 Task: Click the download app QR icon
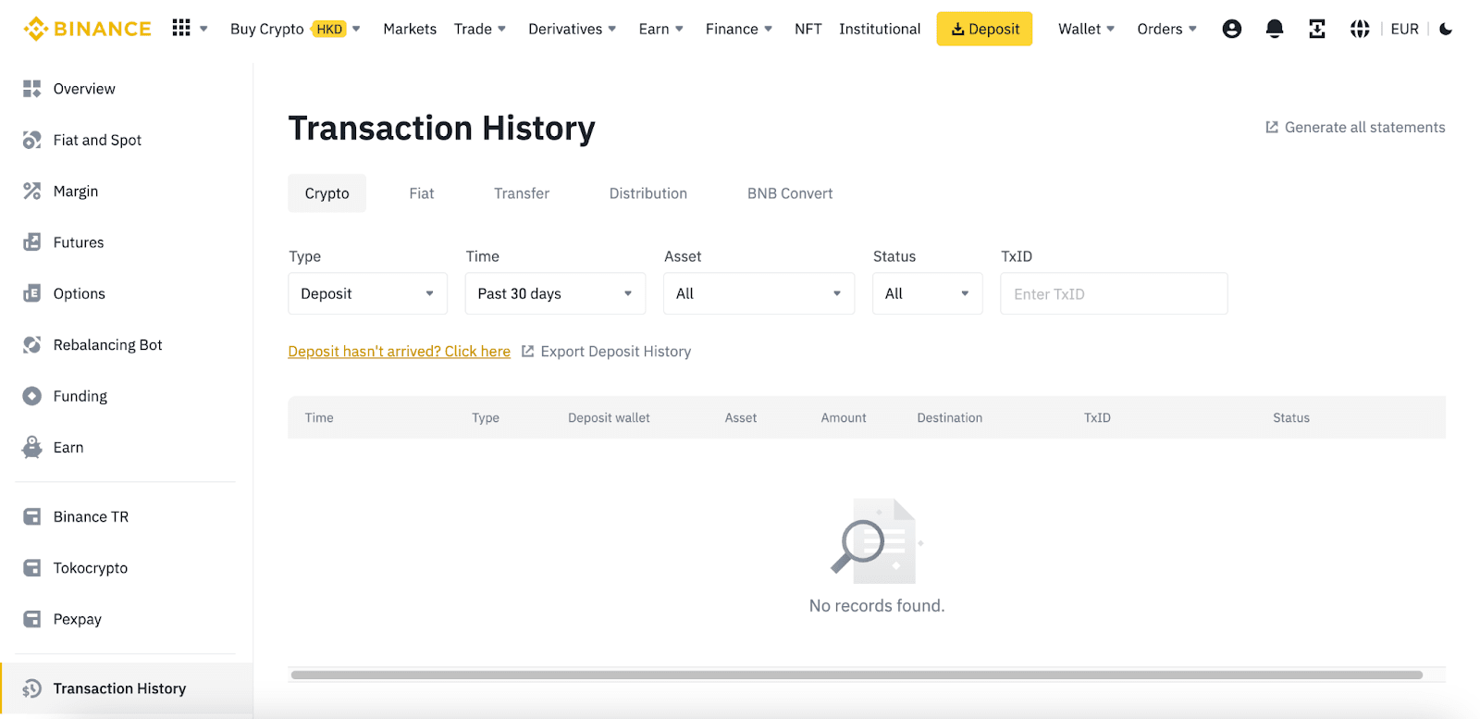[x=1316, y=29]
